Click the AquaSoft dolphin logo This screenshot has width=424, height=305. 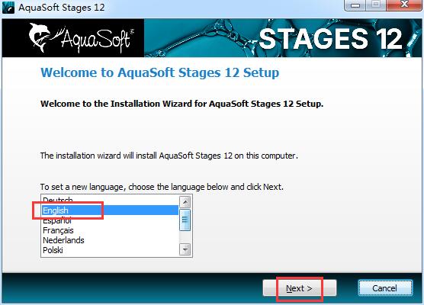pos(81,38)
